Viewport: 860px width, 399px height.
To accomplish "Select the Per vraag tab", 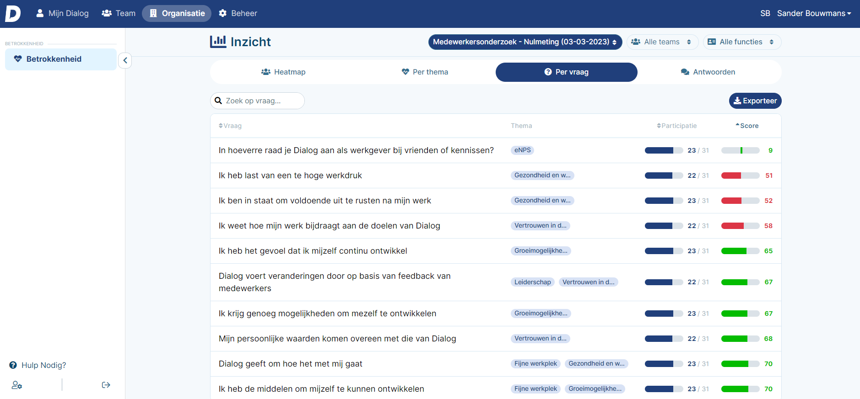I will tap(567, 72).
